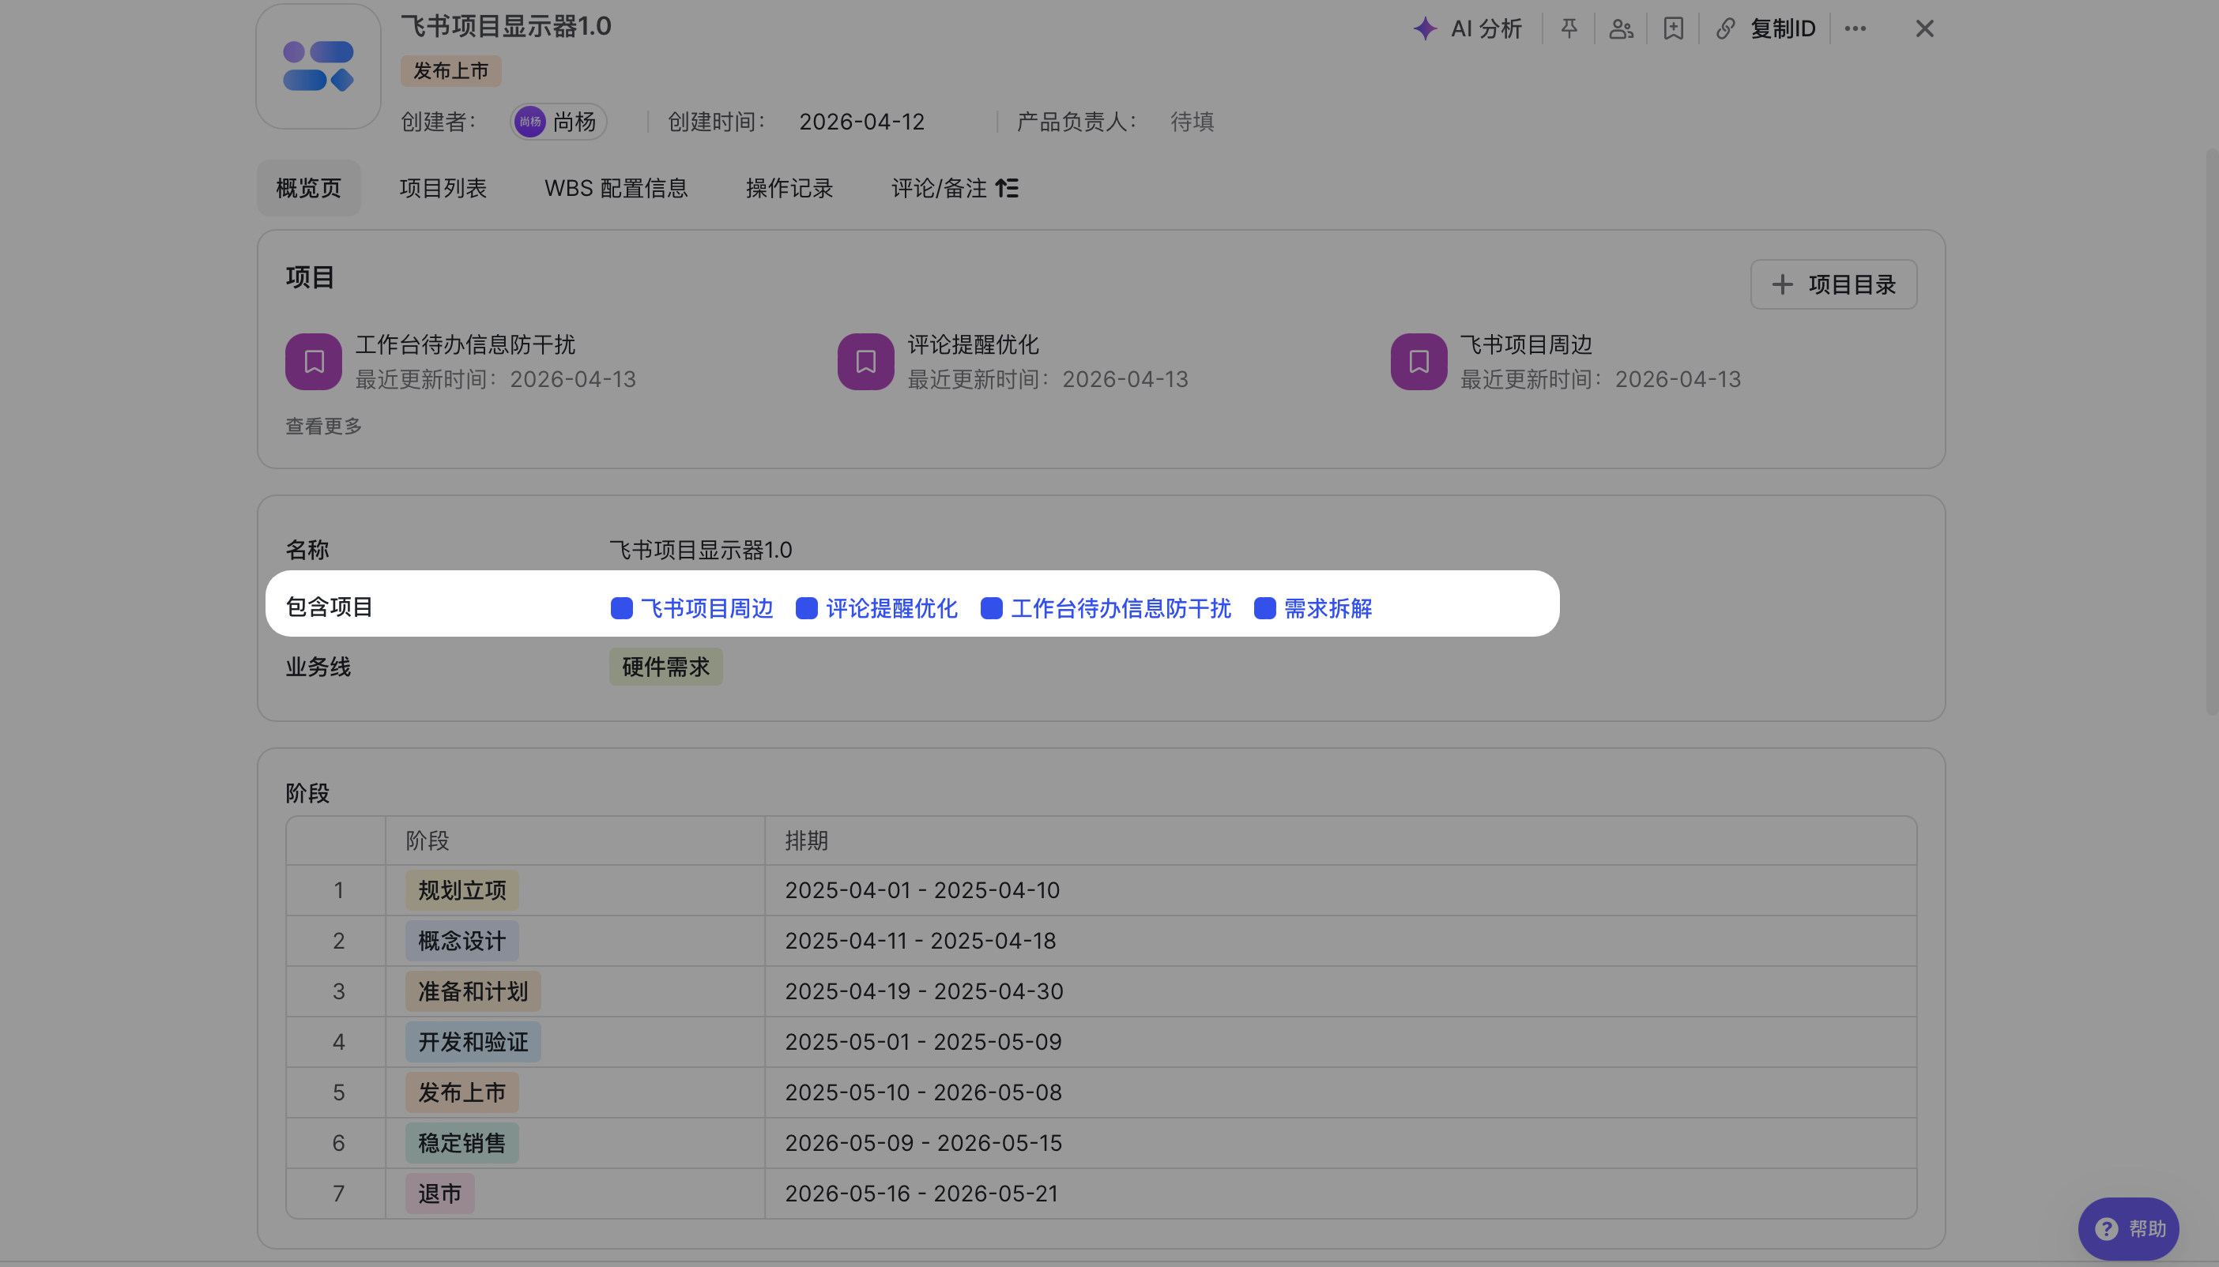Open the 评论/备注 tab
Screen dimensions: 2219x1267
[x=955, y=188]
